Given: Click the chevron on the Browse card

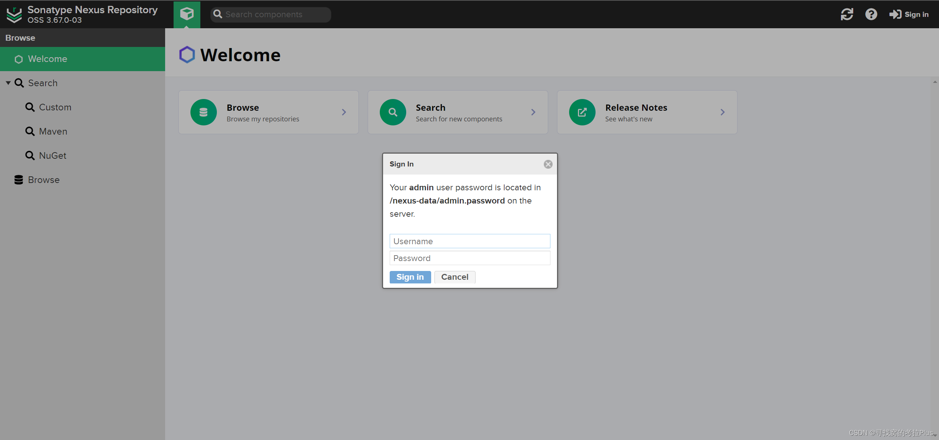Looking at the screenshot, I should [344, 112].
